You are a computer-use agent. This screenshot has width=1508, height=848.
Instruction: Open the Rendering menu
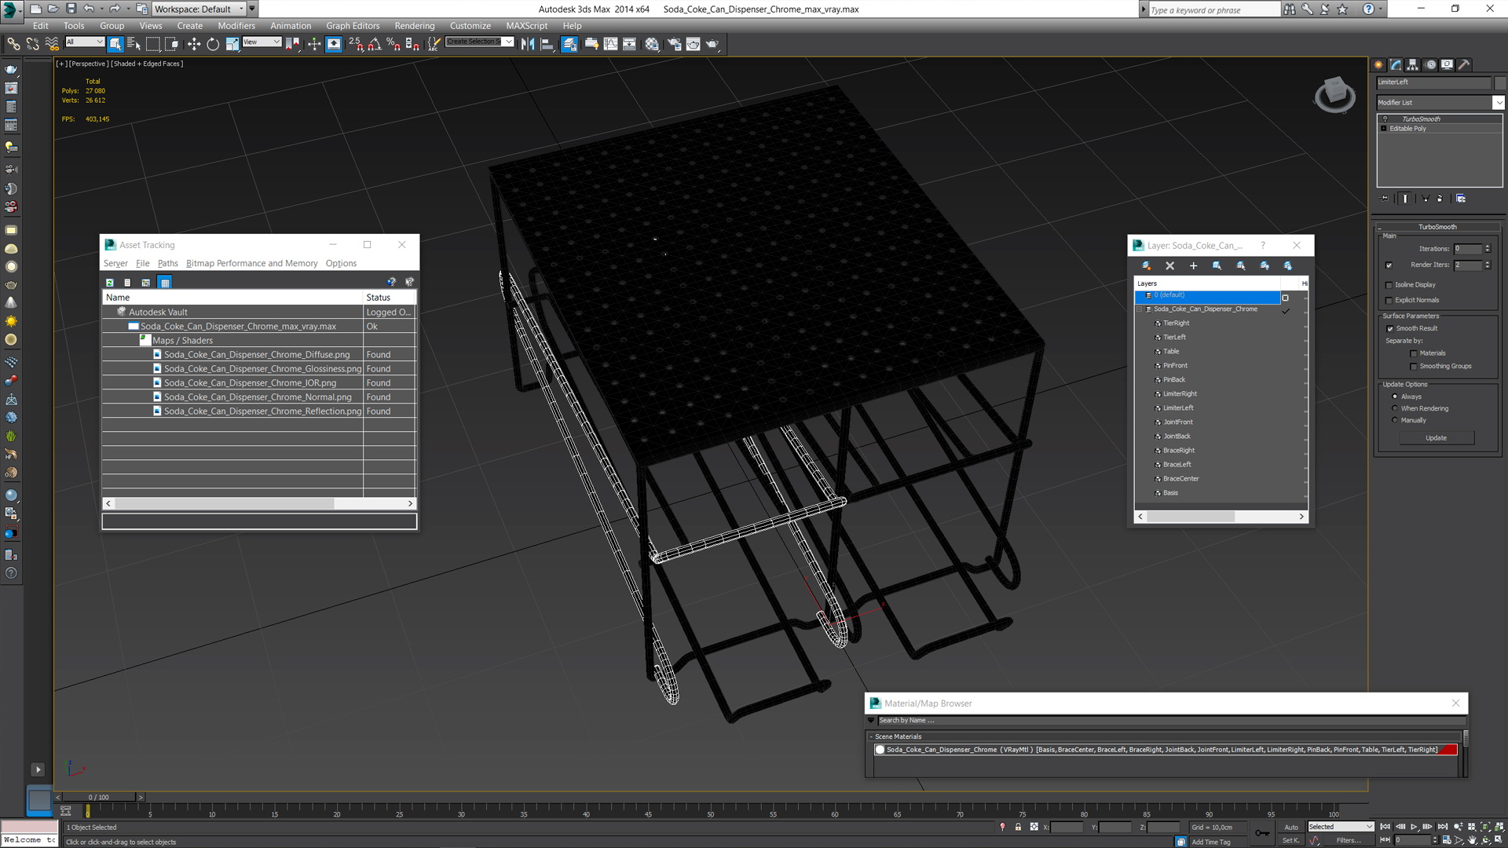coord(414,26)
